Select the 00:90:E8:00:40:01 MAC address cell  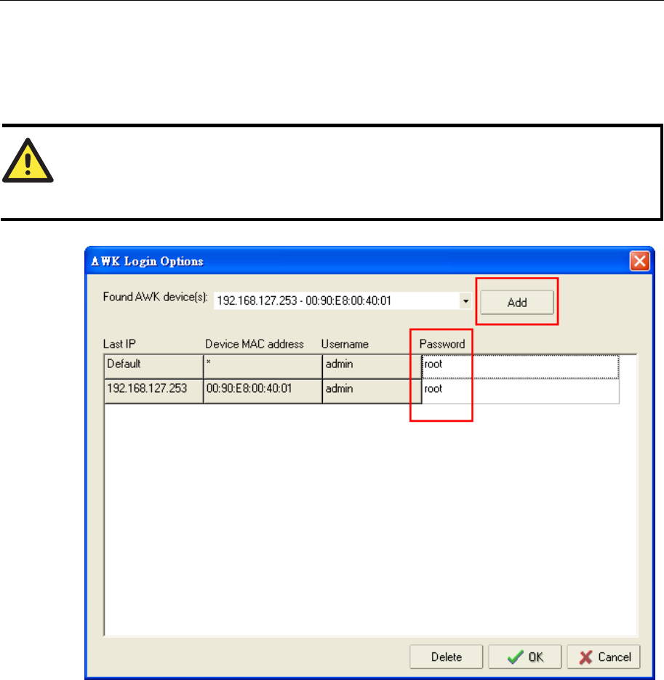tap(263, 391)
